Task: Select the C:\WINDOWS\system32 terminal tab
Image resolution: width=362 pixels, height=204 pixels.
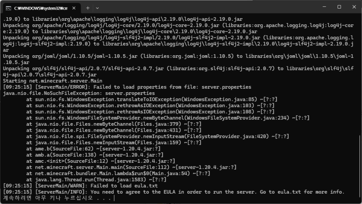Action: (x=42, y=8)
